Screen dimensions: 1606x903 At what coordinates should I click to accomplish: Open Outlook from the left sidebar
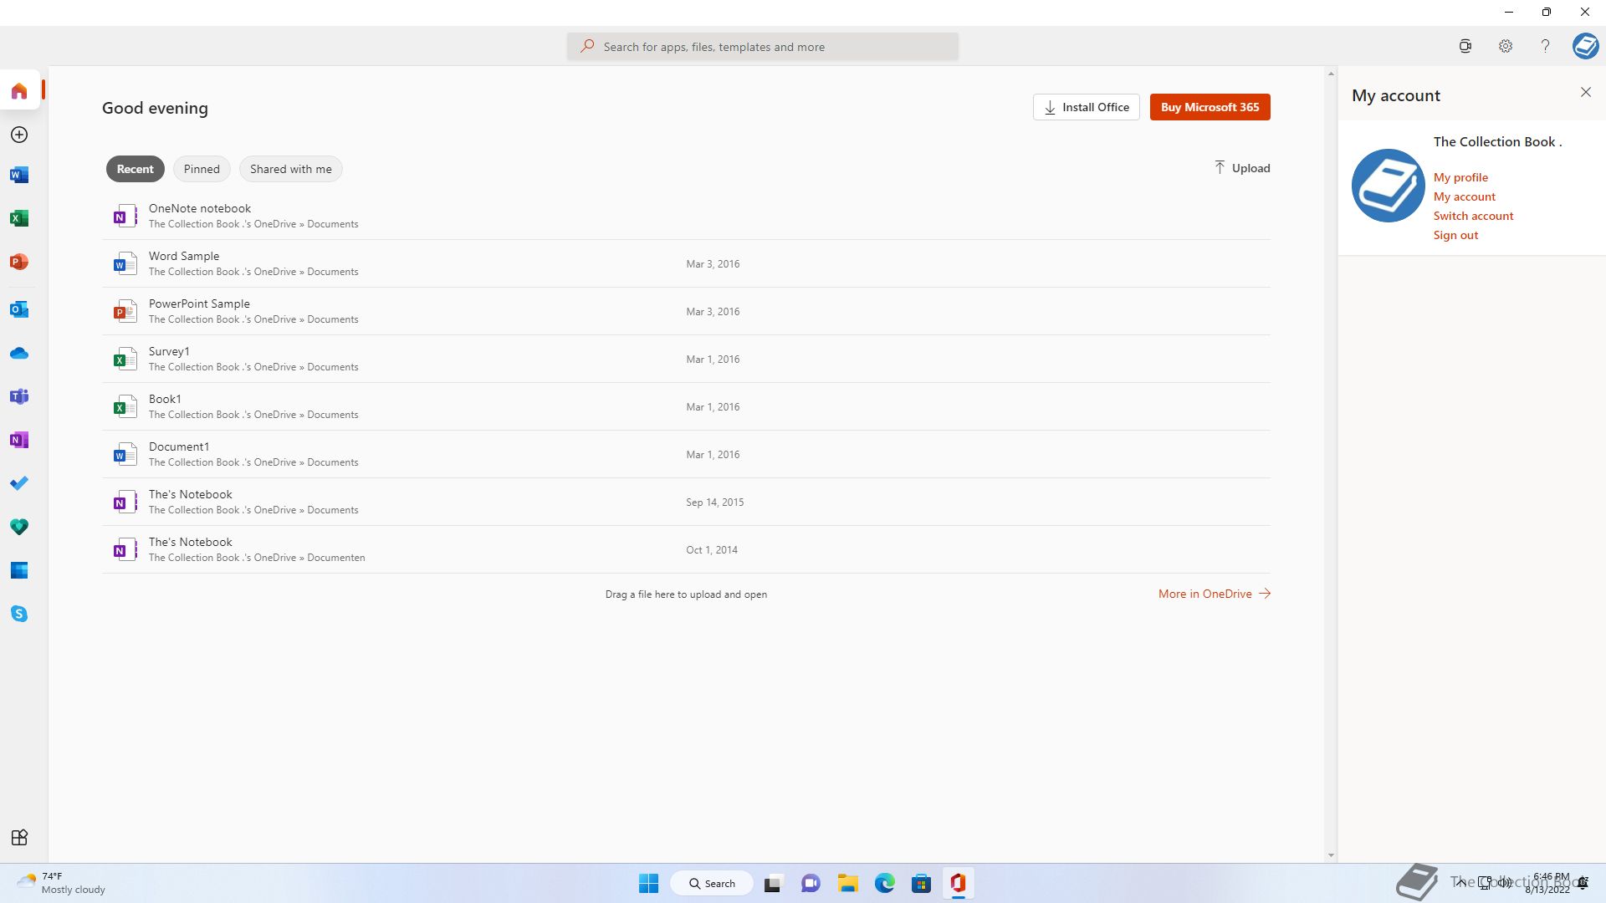click(19, 309)
